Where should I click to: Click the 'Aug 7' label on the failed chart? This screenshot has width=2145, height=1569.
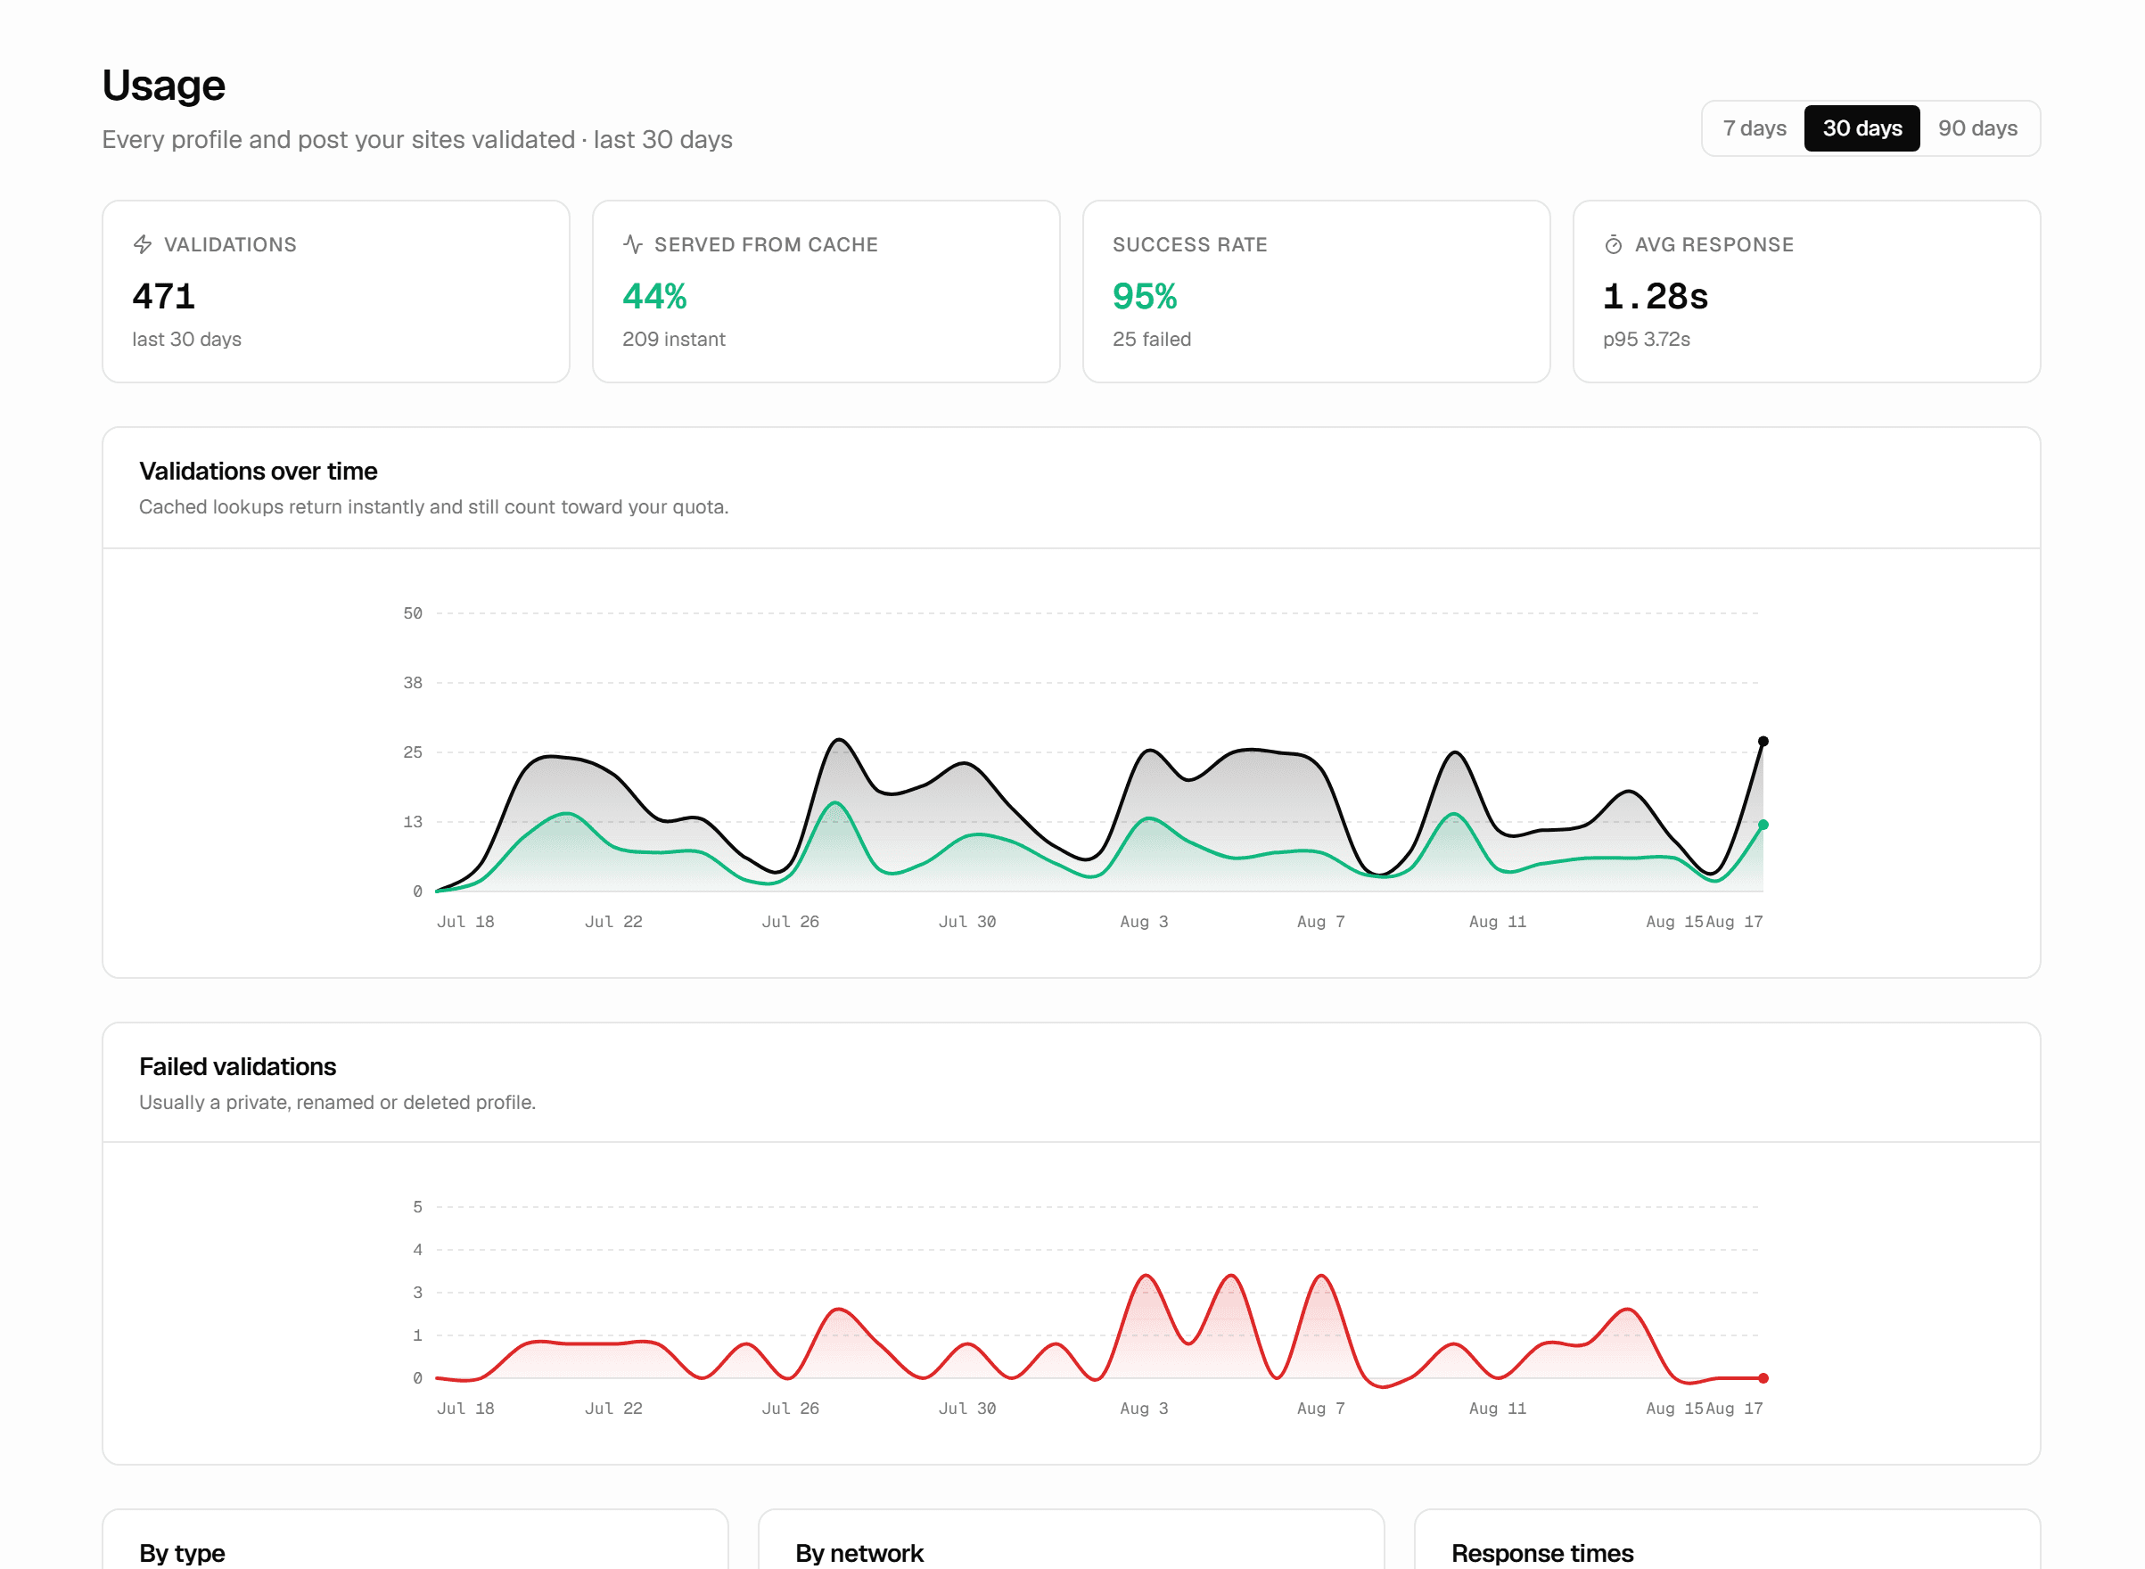click(x=1319, y=1409)
